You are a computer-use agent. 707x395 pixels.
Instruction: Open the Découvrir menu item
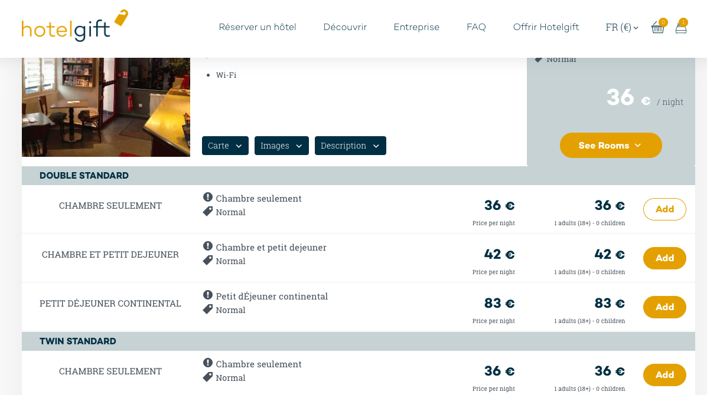pos(345,27)
